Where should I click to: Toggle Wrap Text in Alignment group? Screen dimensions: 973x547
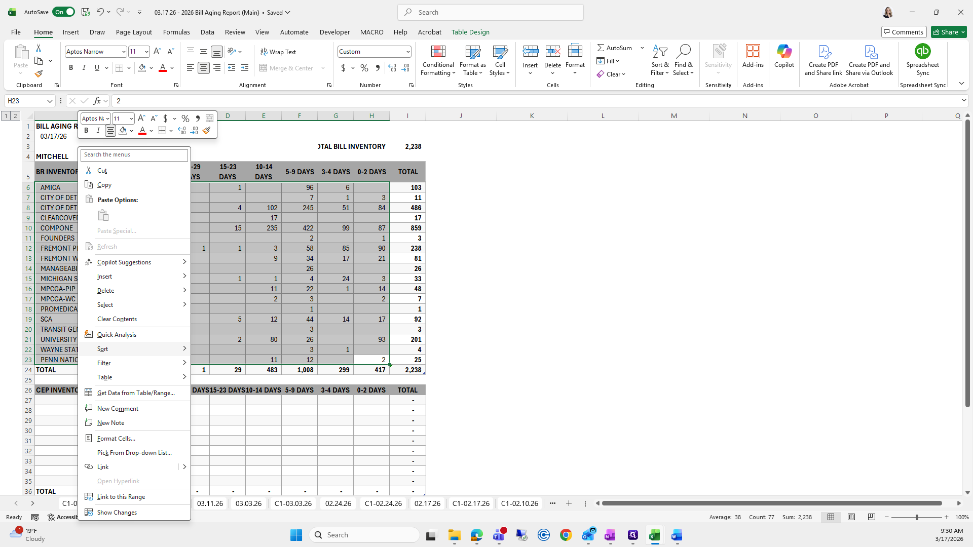278,52
